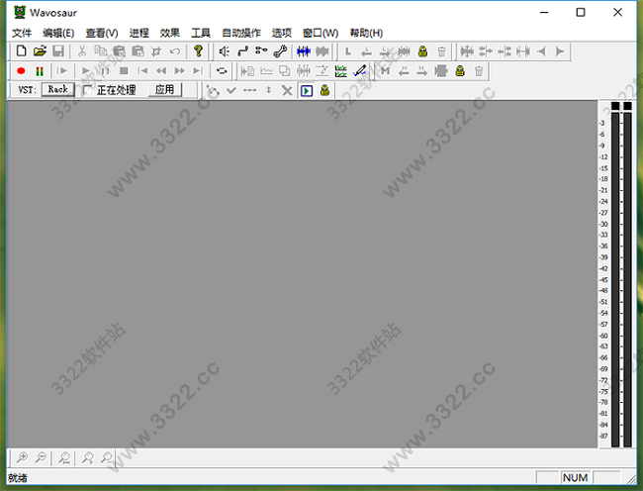The width and height of the screenshot is (643, 491).
Task: Select the pencil draw tool icon
Action: tap(360, 71)
